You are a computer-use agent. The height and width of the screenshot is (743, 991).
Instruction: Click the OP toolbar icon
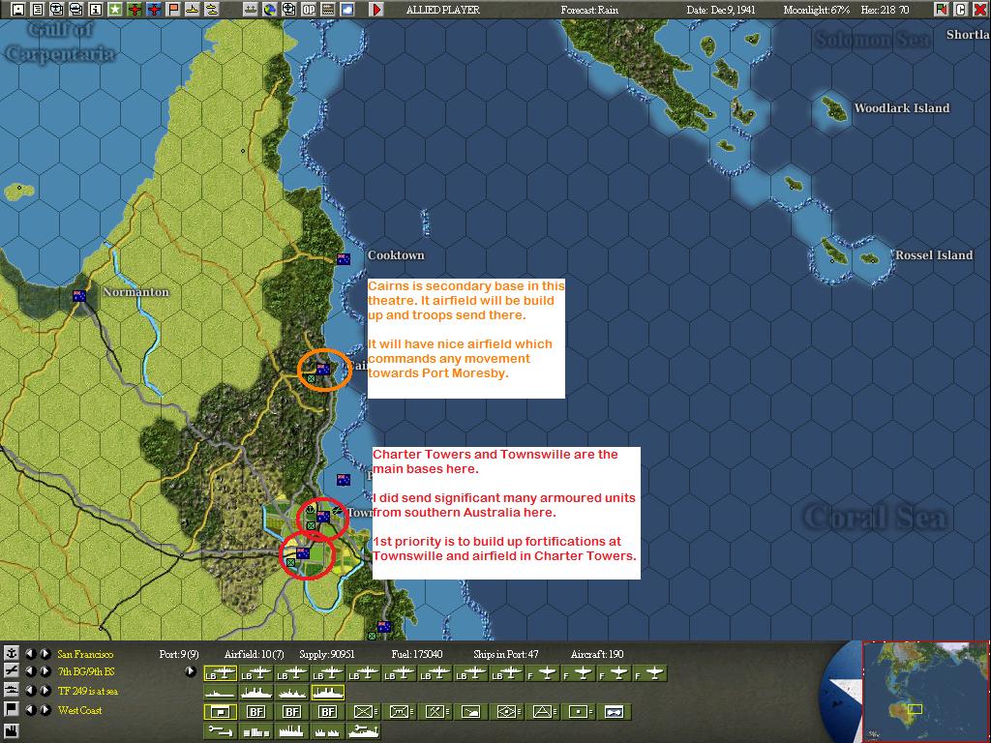(309, 10)
